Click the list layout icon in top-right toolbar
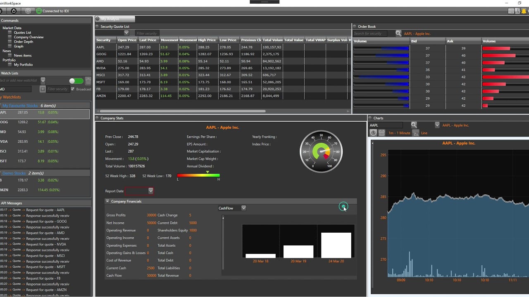529x297 pixels. point(511,11)
